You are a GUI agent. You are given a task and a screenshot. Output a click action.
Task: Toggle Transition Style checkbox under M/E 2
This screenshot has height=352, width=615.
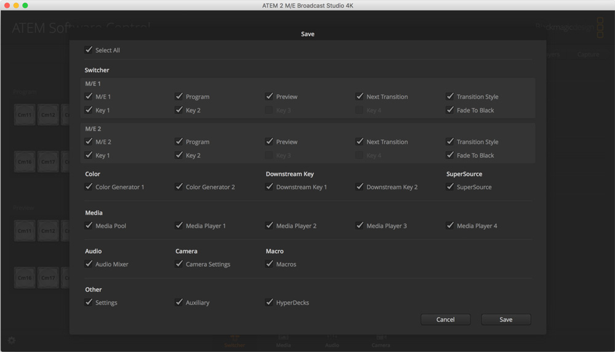[x=450, y=142]
